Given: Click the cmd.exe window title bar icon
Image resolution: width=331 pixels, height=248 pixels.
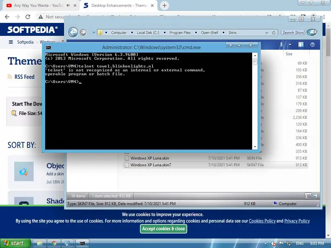Looking at the screenshot, I should tap(48, 47).
